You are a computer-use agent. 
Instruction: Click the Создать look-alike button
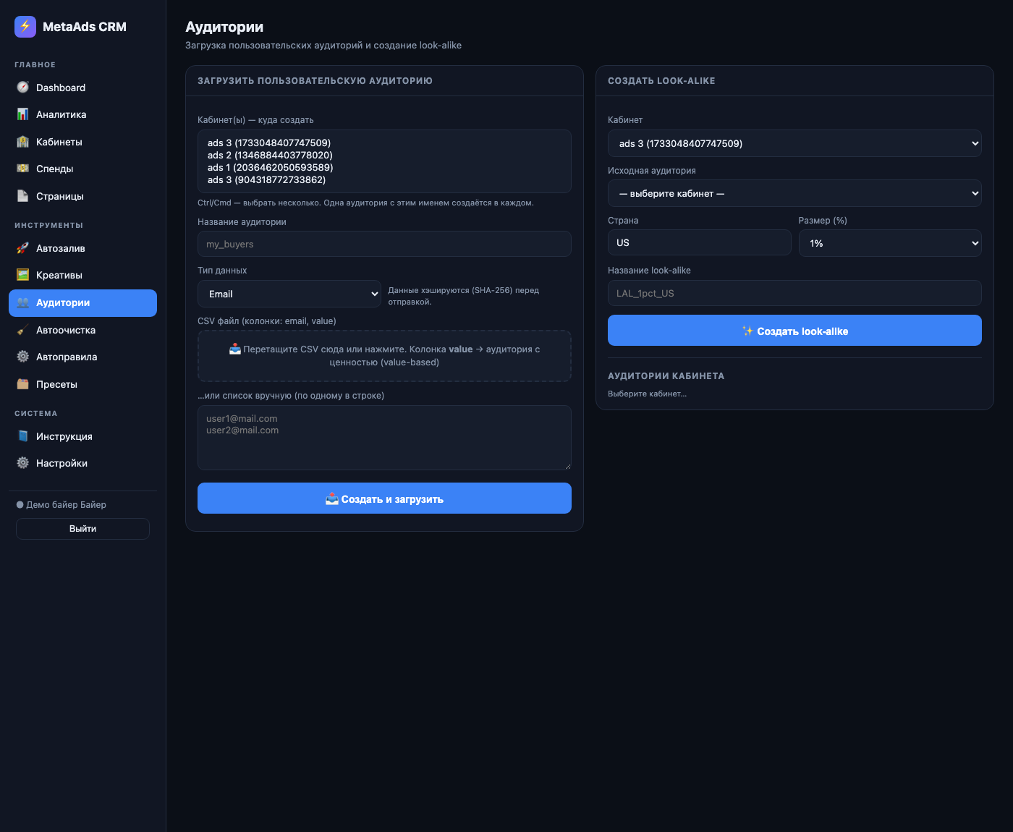(x=794, y=331)
